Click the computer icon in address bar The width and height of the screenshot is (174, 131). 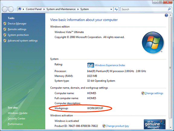coord(20,9)
